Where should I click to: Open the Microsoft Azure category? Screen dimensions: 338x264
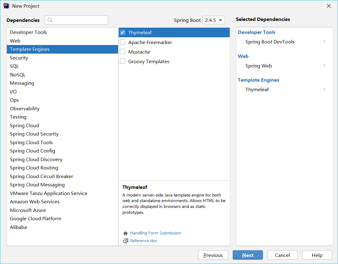click(63, 210)
